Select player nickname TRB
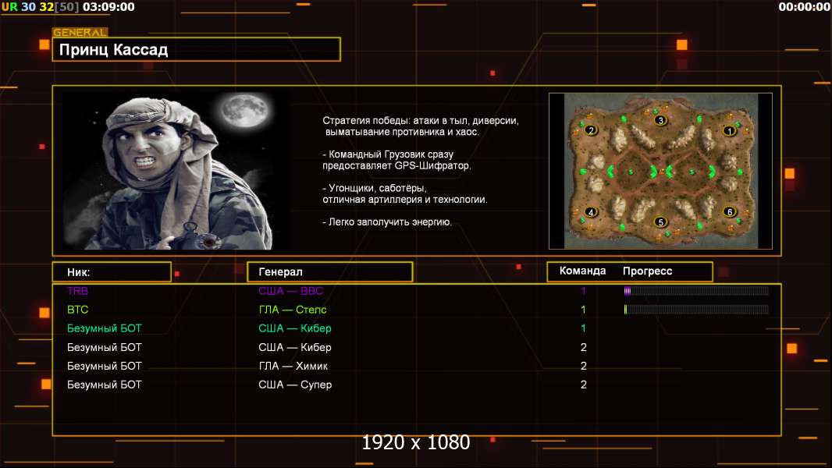 [x=77, y=290]
